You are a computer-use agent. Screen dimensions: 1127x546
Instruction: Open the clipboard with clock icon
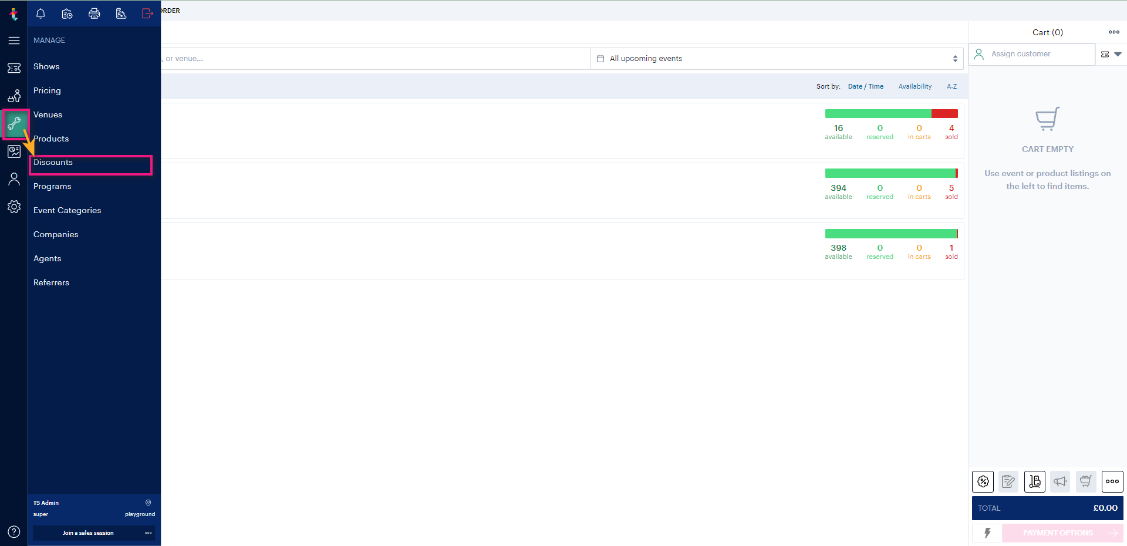(x=68, y=14)
